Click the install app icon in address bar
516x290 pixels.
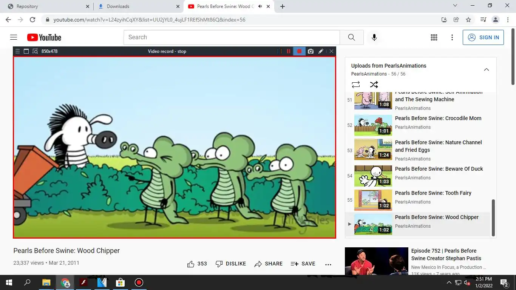click(x=444, y=20)
